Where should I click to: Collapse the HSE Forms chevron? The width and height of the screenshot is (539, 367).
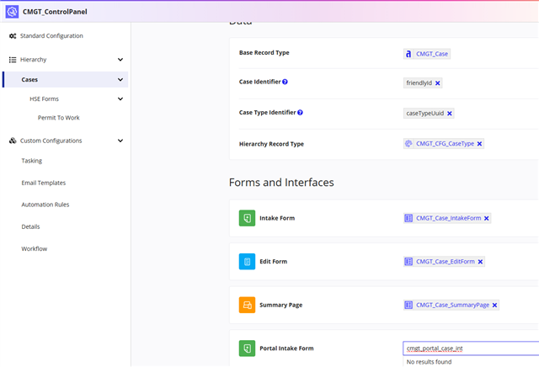(x=120, y=99)
